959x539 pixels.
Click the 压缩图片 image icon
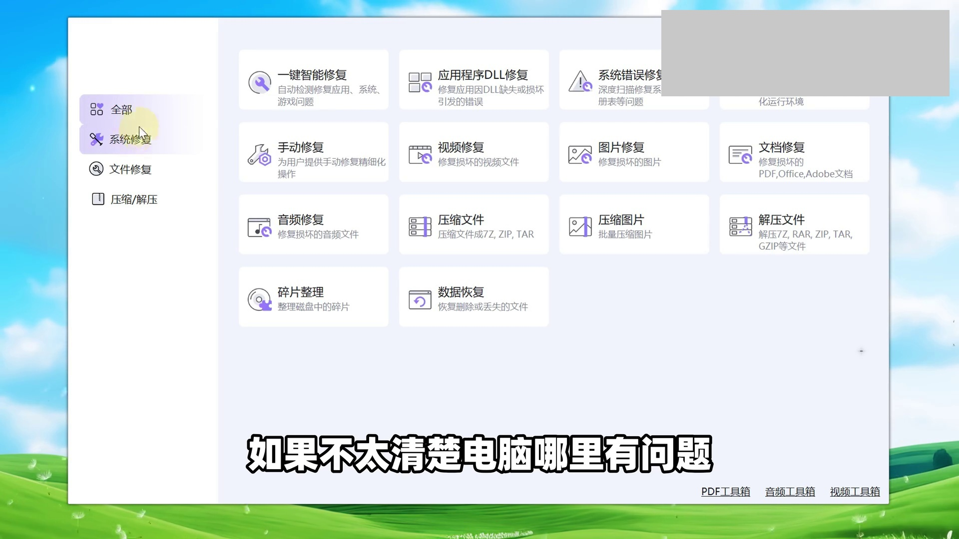tap(580, 227)
